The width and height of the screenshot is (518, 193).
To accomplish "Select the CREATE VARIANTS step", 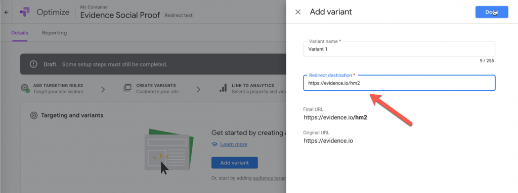I will click(x=157, y=88).
